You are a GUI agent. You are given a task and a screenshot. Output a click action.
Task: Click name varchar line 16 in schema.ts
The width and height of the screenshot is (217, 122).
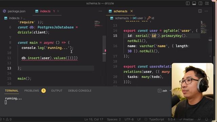[x=158, y=46]
